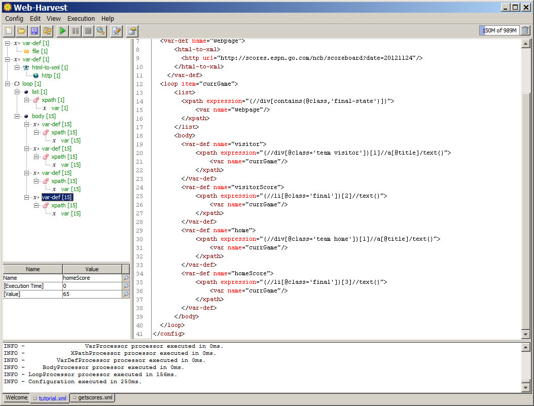The image size is (534, 406).
Task: Click the Pause execution toolbar button
Action: pyautogui.click(x=76, y=31)
